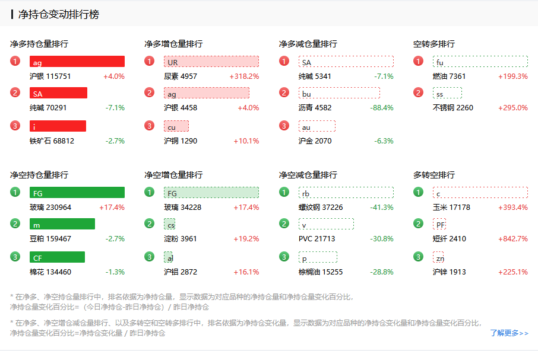Image resolution: width=538 pixels, height=351 pixels.
Task: Click green rank 2 badge beside PF 短纤
Action: [x=419, y=224]
